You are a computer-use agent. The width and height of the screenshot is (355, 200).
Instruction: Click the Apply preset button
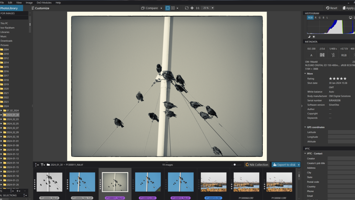click(348, 8)
